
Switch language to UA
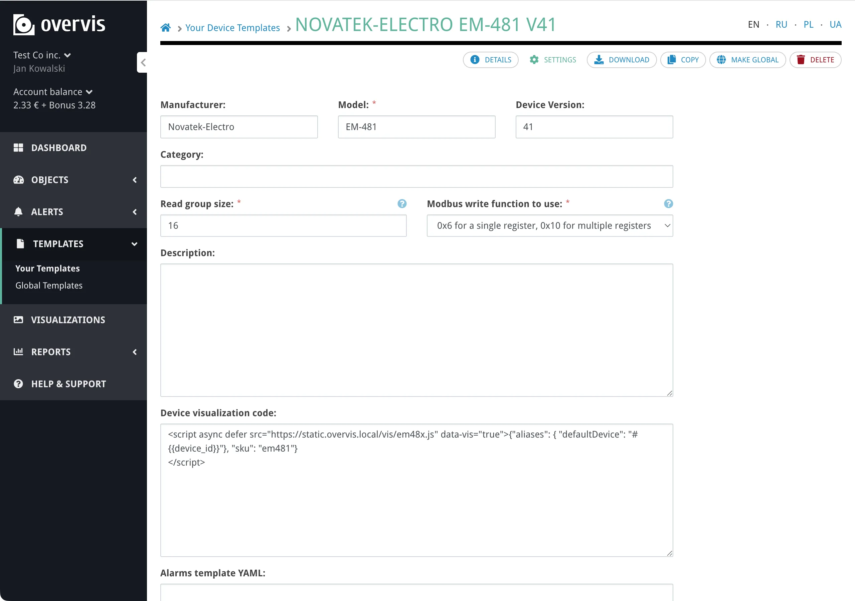tap(835, 25)
